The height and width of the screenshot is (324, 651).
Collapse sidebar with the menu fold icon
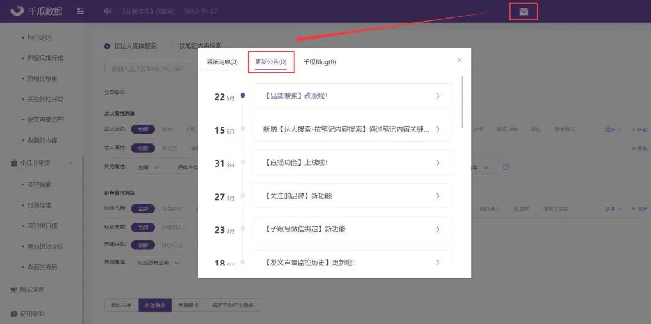click(81, 11)
